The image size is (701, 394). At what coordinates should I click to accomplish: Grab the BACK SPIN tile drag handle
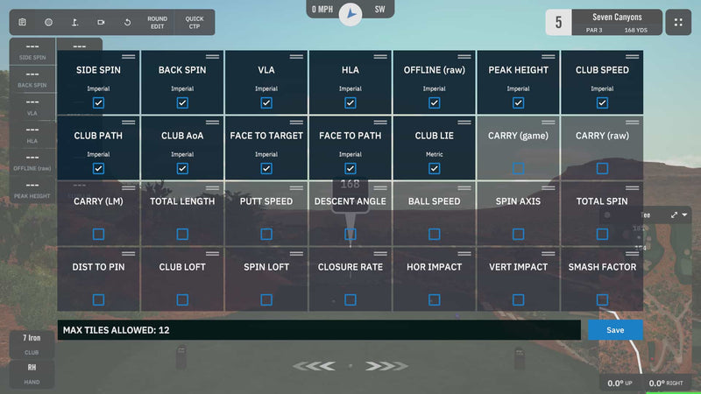tap(212, 57)
